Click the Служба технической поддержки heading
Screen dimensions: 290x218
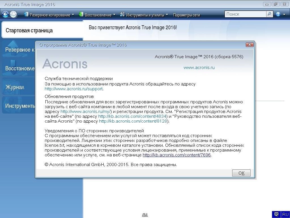pyautogui.click(x=79, y=79)
